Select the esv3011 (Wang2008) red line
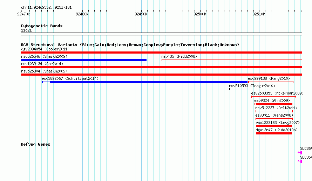Screen dimensions: 312x181 coord(274,119)
